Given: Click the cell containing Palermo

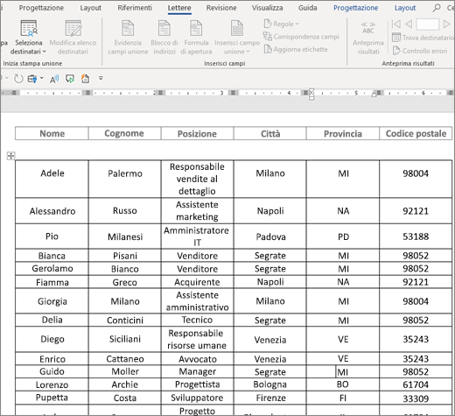Looking at the screenshot, I should (124, 179).
